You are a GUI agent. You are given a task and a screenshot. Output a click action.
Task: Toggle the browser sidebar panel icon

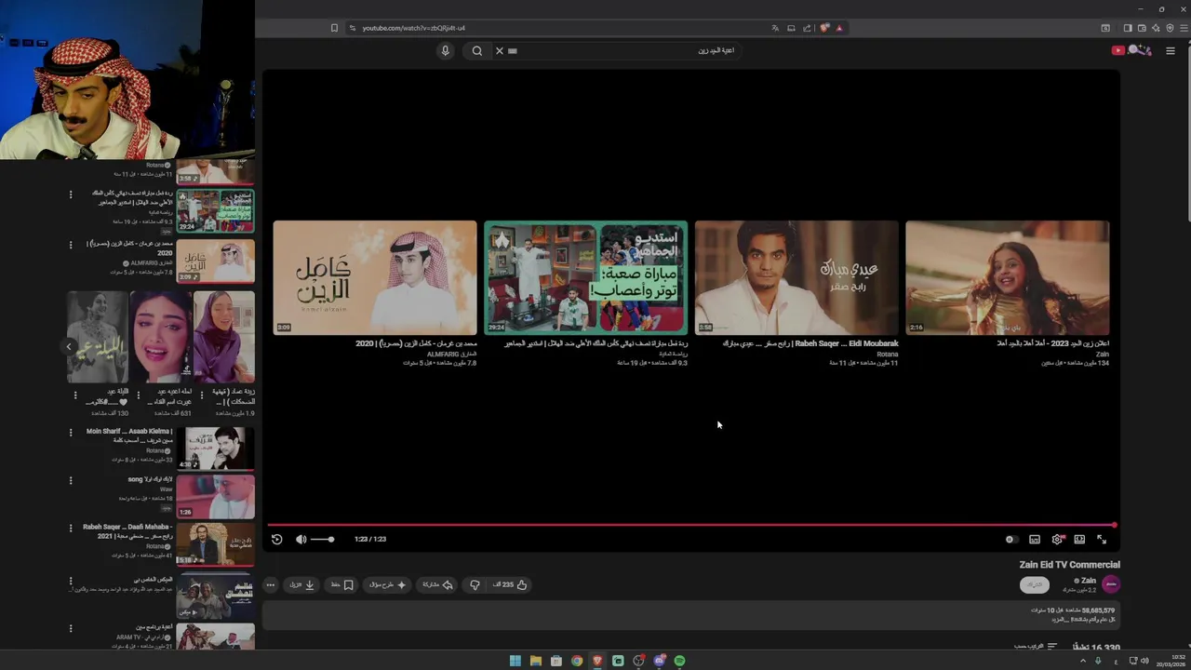[1127, 28]
